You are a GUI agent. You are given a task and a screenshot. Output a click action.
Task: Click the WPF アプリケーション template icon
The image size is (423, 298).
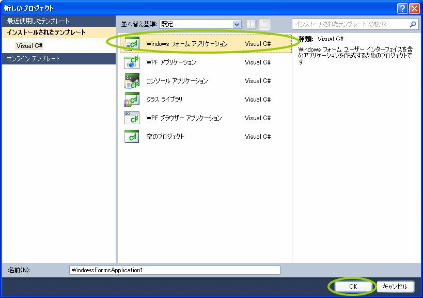tap(132, 62)
